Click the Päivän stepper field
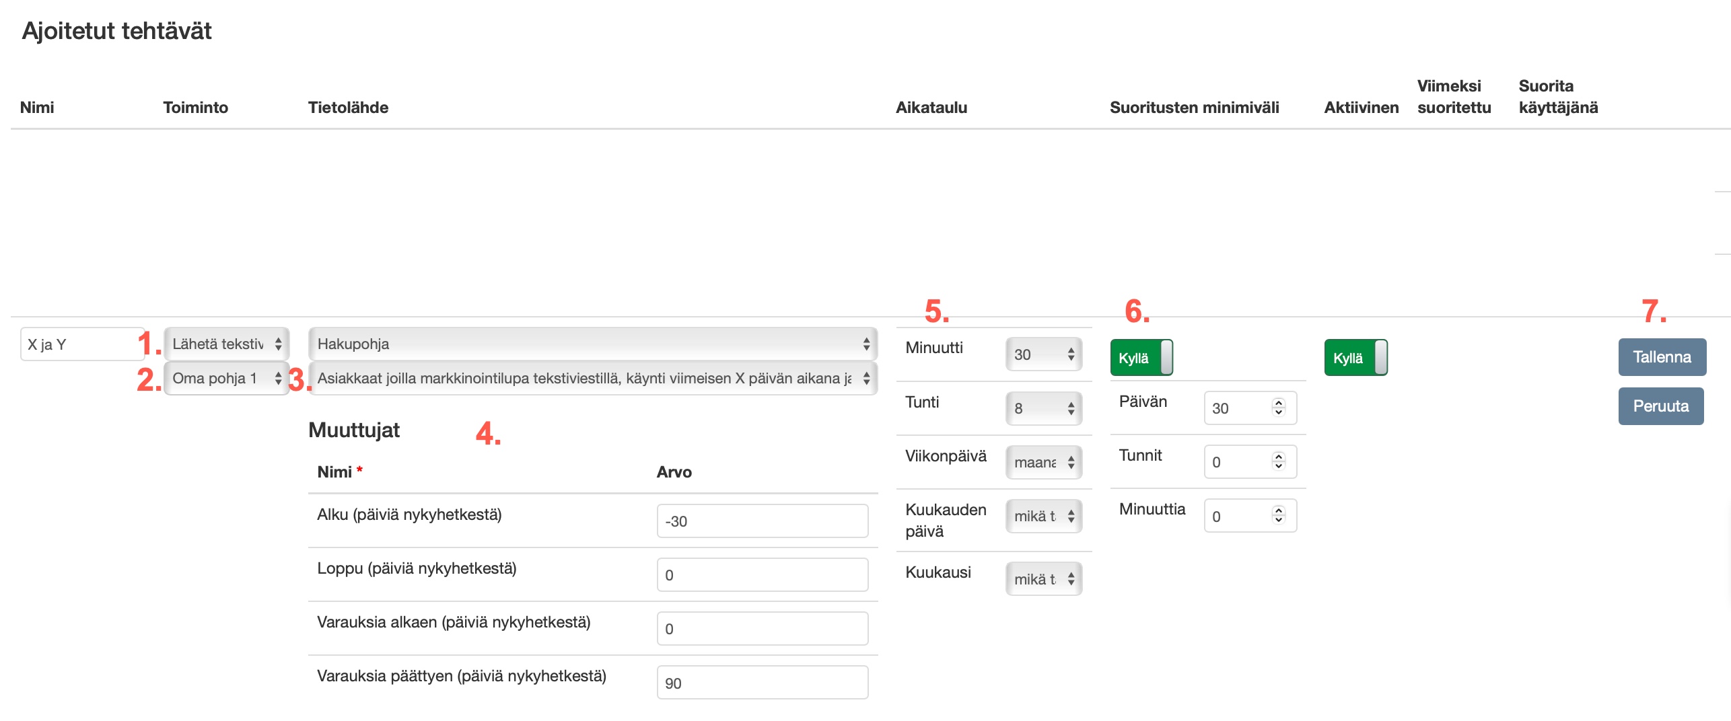The image size is (1731, 721). tap(1240, 408)
